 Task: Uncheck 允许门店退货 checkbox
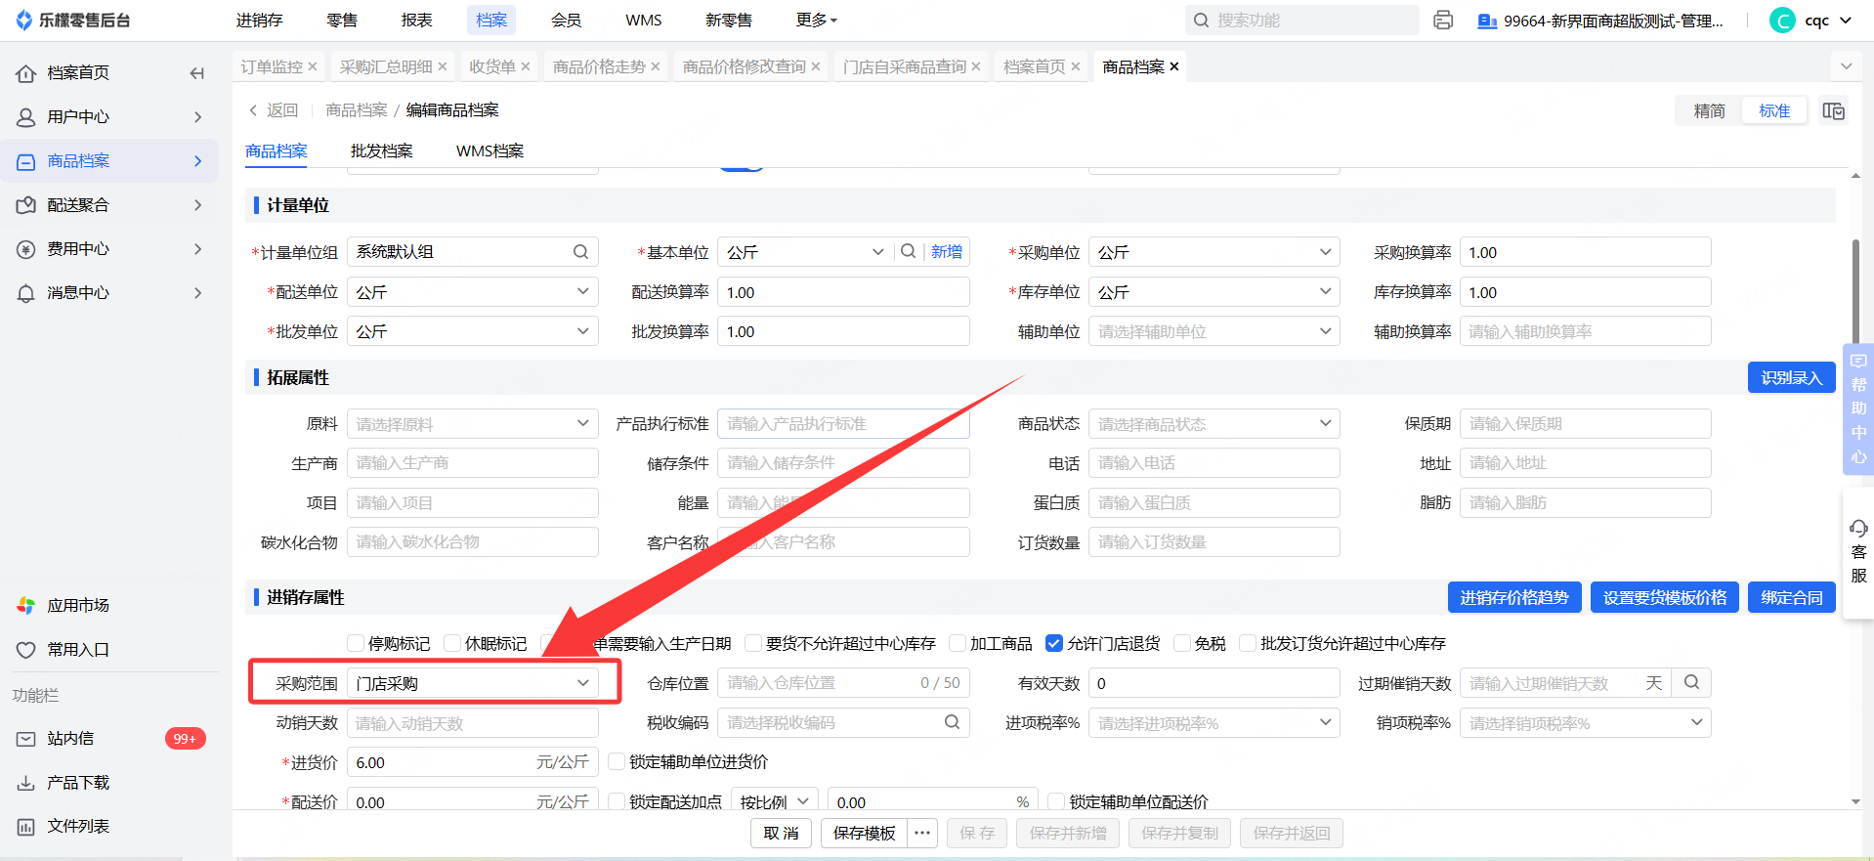1054,643
